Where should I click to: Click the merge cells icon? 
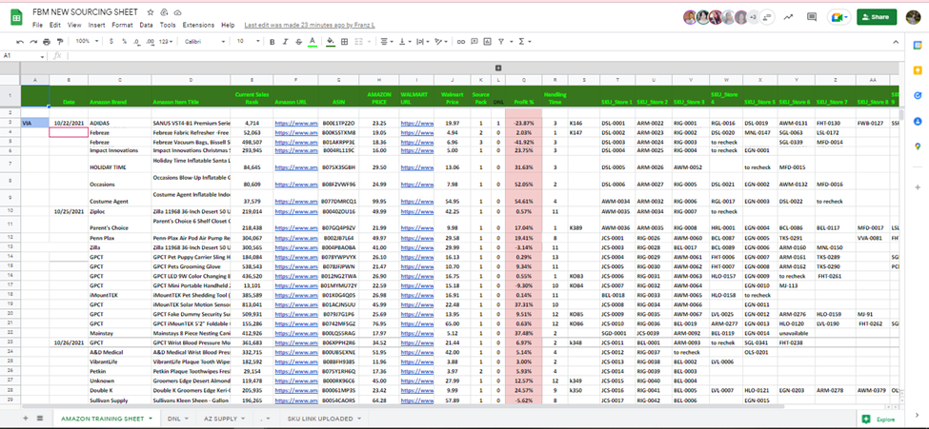(358, 42)
